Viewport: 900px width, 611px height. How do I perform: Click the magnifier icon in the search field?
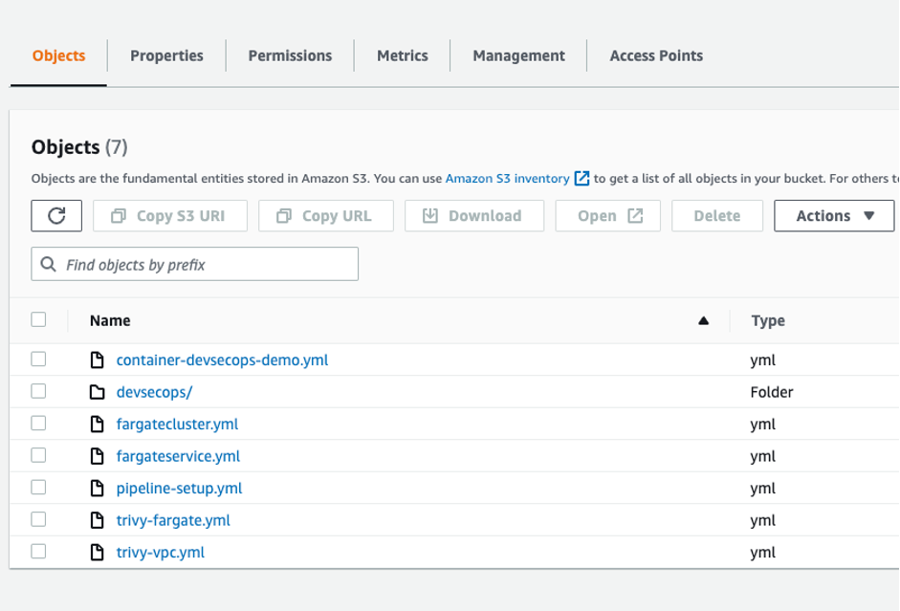(x=48, y=263)
